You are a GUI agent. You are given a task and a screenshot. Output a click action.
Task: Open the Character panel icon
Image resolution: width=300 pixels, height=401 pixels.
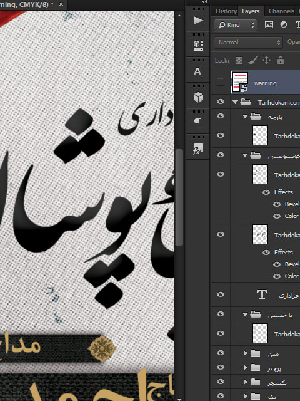198,71
